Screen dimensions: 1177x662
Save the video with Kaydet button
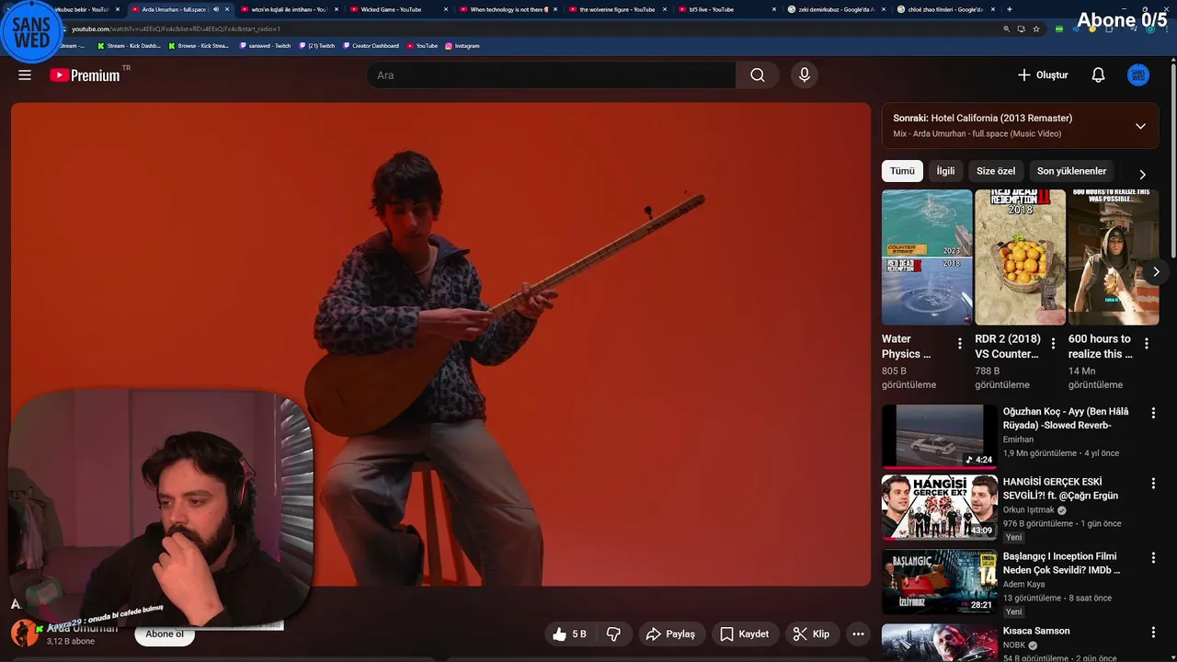pyautogui.click(x=744, y=633)
